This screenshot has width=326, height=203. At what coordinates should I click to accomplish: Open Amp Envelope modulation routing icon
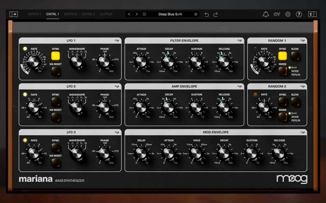[239, 86]
